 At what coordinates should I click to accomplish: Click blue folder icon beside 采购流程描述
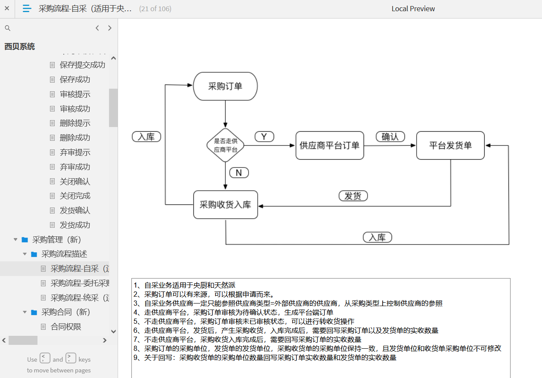click(x=34, y=254)
